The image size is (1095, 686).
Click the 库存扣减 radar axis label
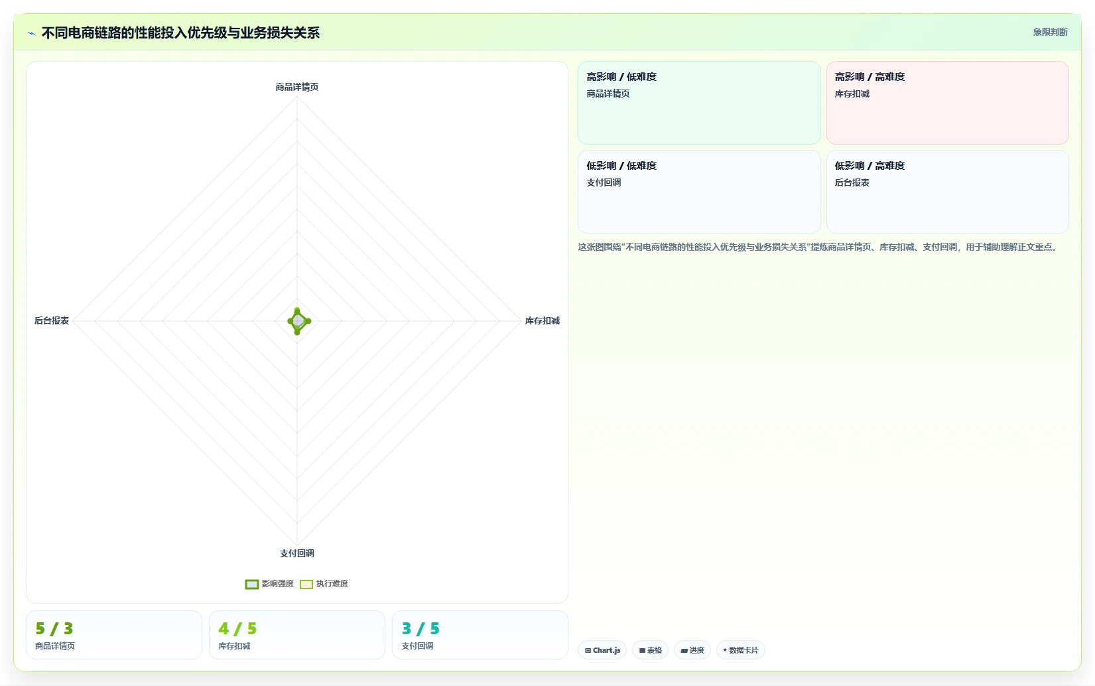[543, 320]
